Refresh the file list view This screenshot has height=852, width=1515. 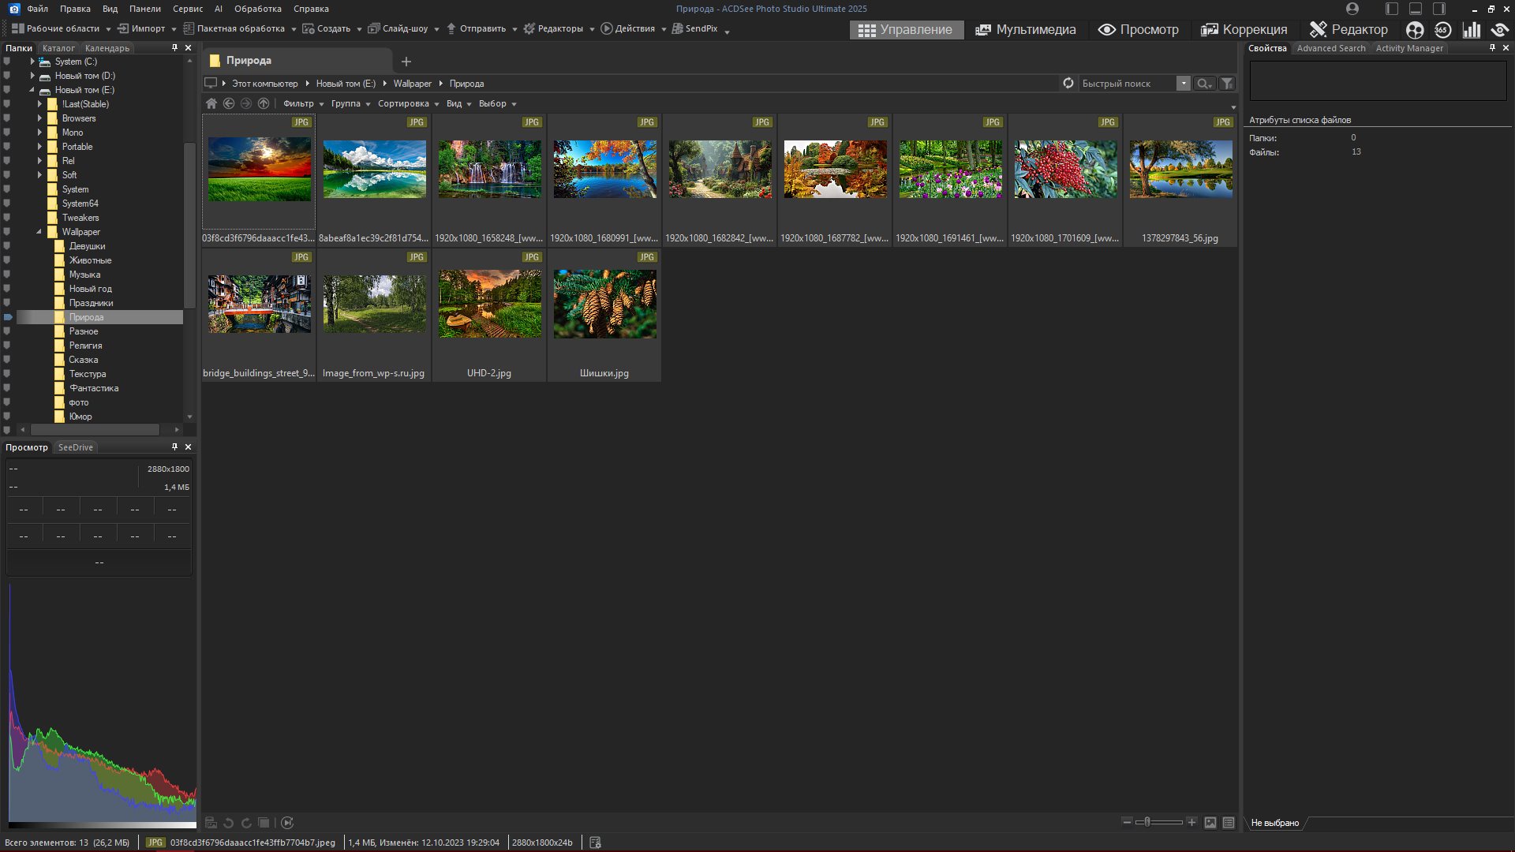point(1068,84)
